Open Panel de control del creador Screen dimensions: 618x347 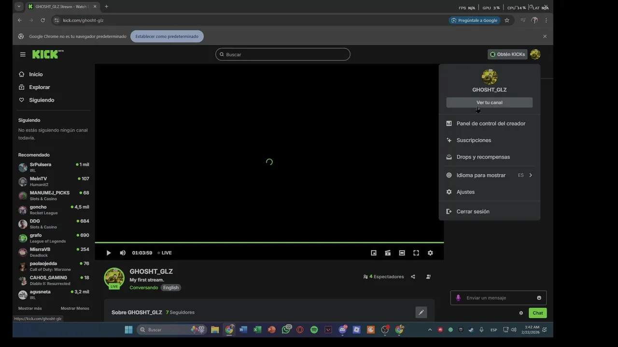click(x=489, y=123)
